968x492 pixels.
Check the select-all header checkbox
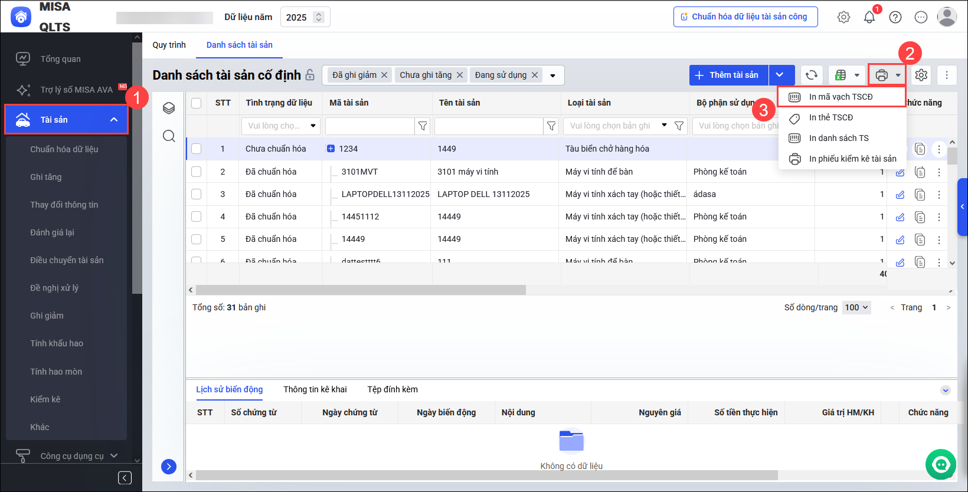(197, 103)
